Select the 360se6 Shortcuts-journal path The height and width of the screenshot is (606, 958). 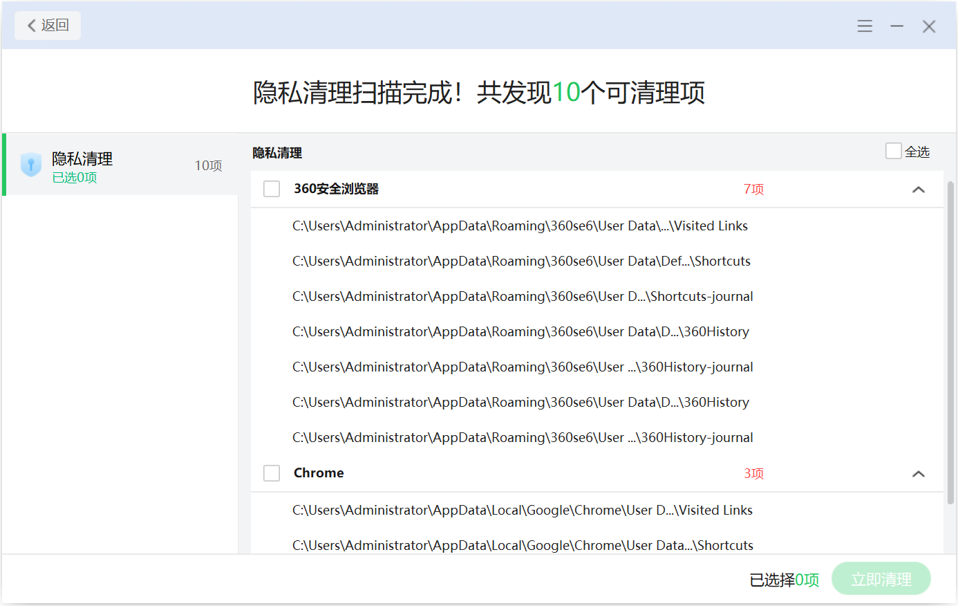[523, 297]
